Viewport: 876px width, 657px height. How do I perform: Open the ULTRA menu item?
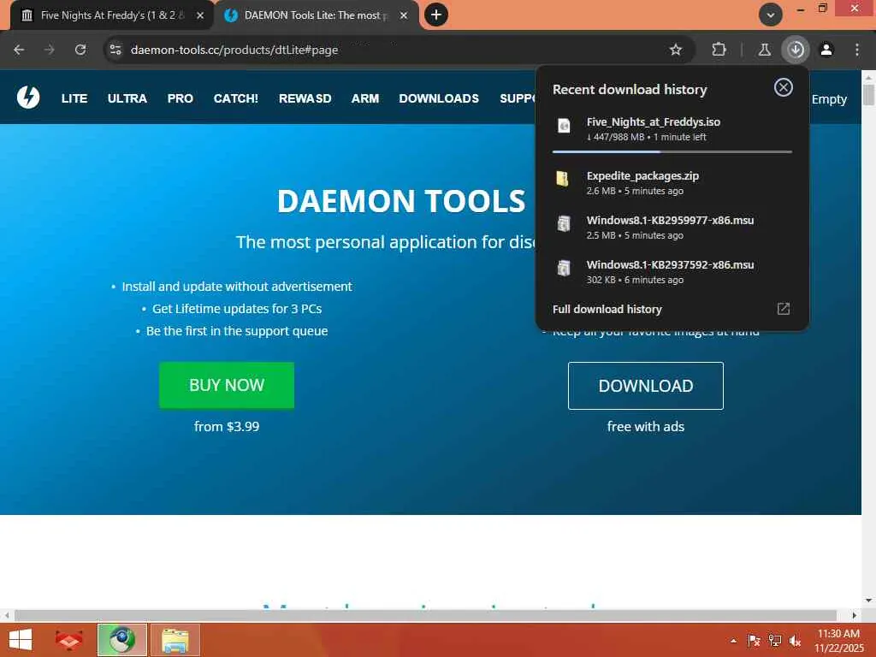pos(127,98)
